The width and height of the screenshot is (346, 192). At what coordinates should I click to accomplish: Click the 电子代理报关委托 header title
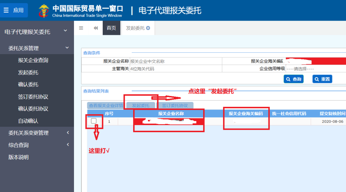[x=170, y=10]
